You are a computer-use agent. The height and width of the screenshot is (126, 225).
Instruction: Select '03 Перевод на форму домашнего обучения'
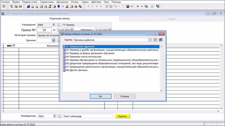click(111, 53)
